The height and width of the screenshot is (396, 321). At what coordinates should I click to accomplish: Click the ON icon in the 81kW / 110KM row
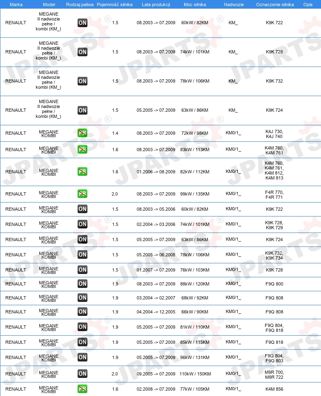(82, 327)
